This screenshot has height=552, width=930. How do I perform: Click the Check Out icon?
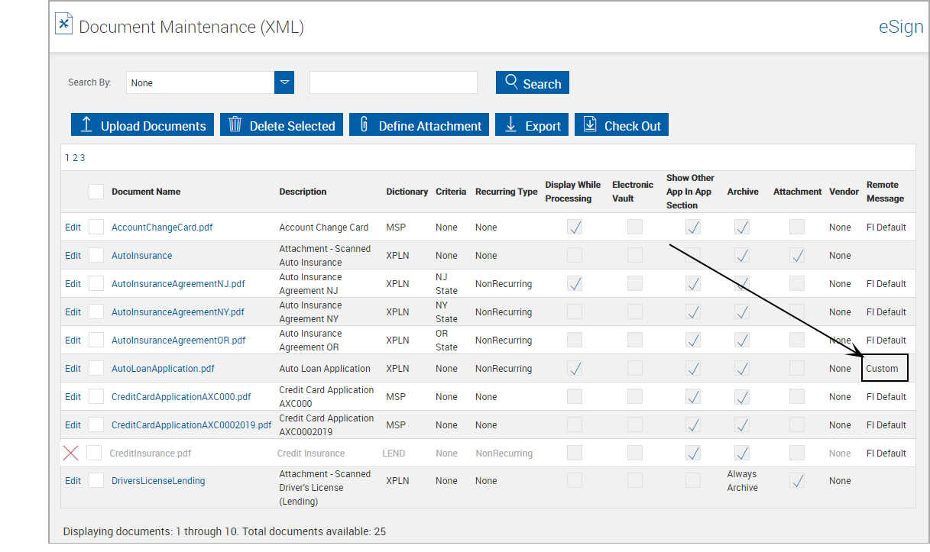tap(589, 124)
